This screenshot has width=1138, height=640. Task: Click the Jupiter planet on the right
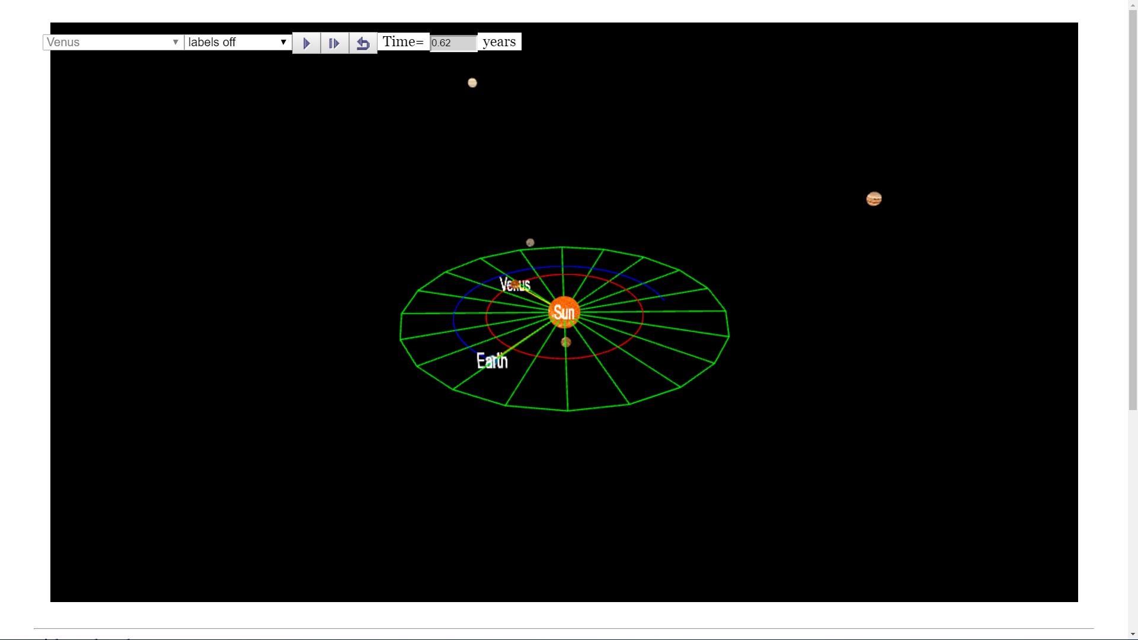[x=874, y=199]
